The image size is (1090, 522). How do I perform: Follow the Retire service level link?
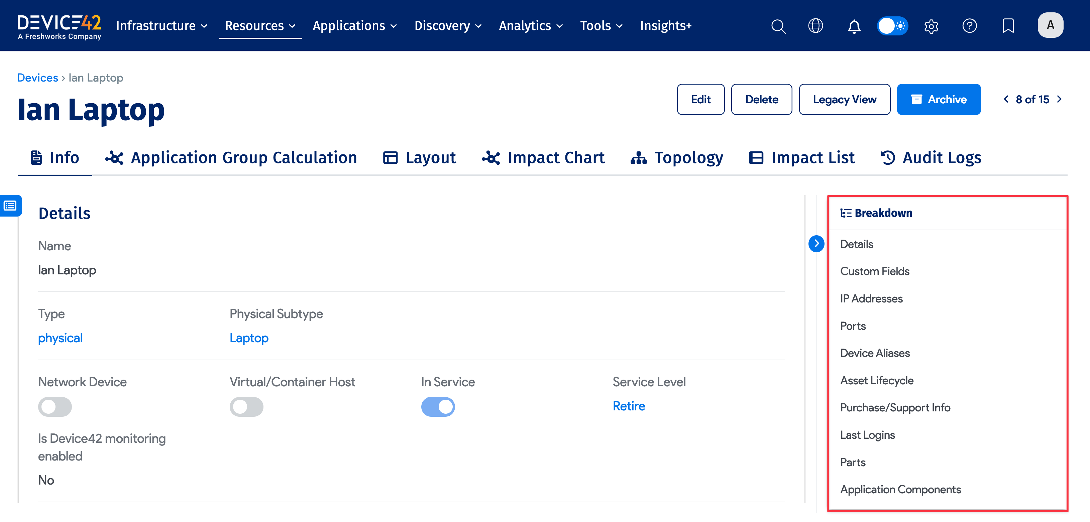point(628,406)
